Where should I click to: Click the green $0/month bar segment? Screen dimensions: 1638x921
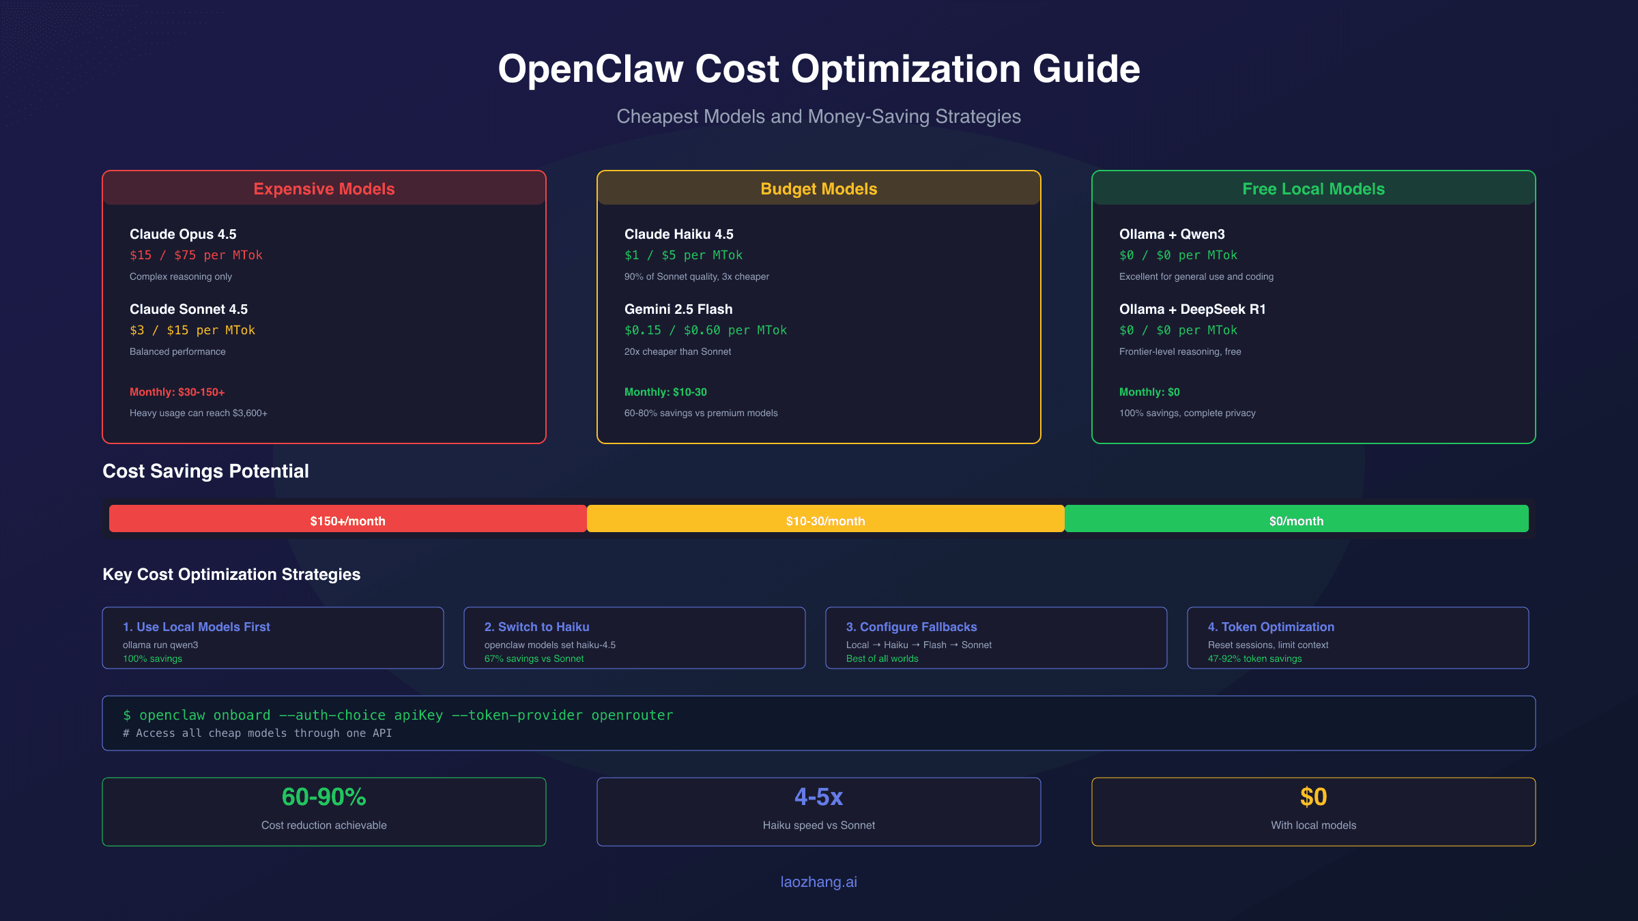click(1295, 519)
